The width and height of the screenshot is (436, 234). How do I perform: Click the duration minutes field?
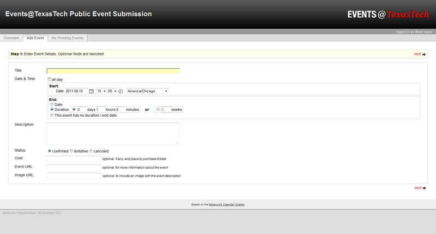[x=120, y=110]
